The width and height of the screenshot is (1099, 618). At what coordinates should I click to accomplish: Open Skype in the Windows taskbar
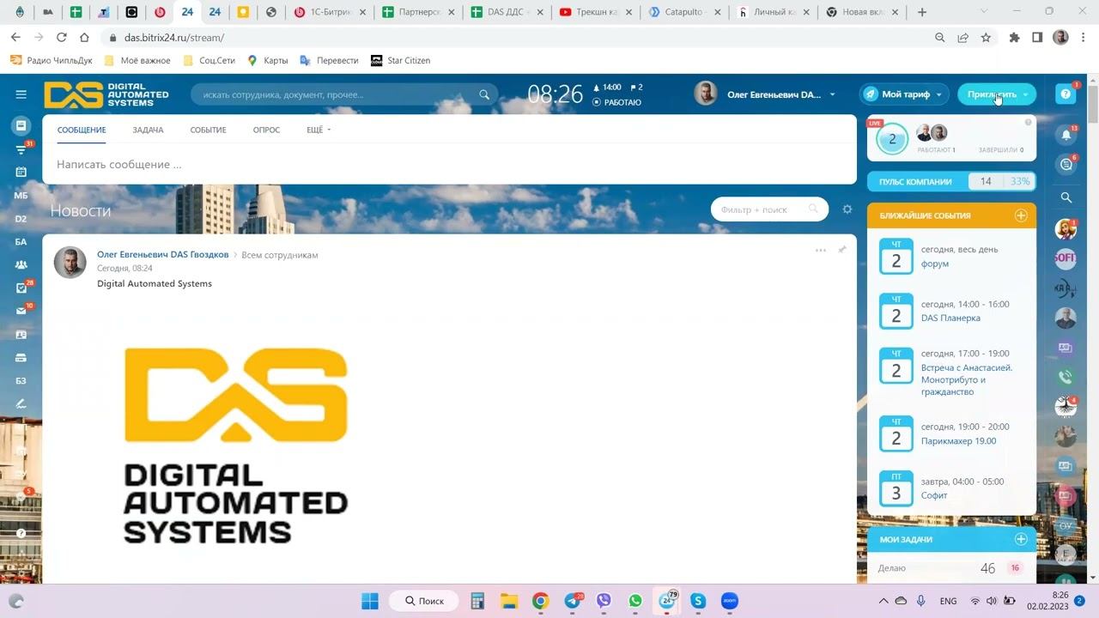pos(698,601)
